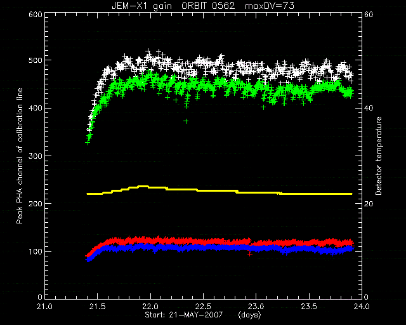The width and height of the screenshot is (406, 325).
Task: Click the x-axis tick label 24.0
Action: pyautogui.click(x=362, y=307)
